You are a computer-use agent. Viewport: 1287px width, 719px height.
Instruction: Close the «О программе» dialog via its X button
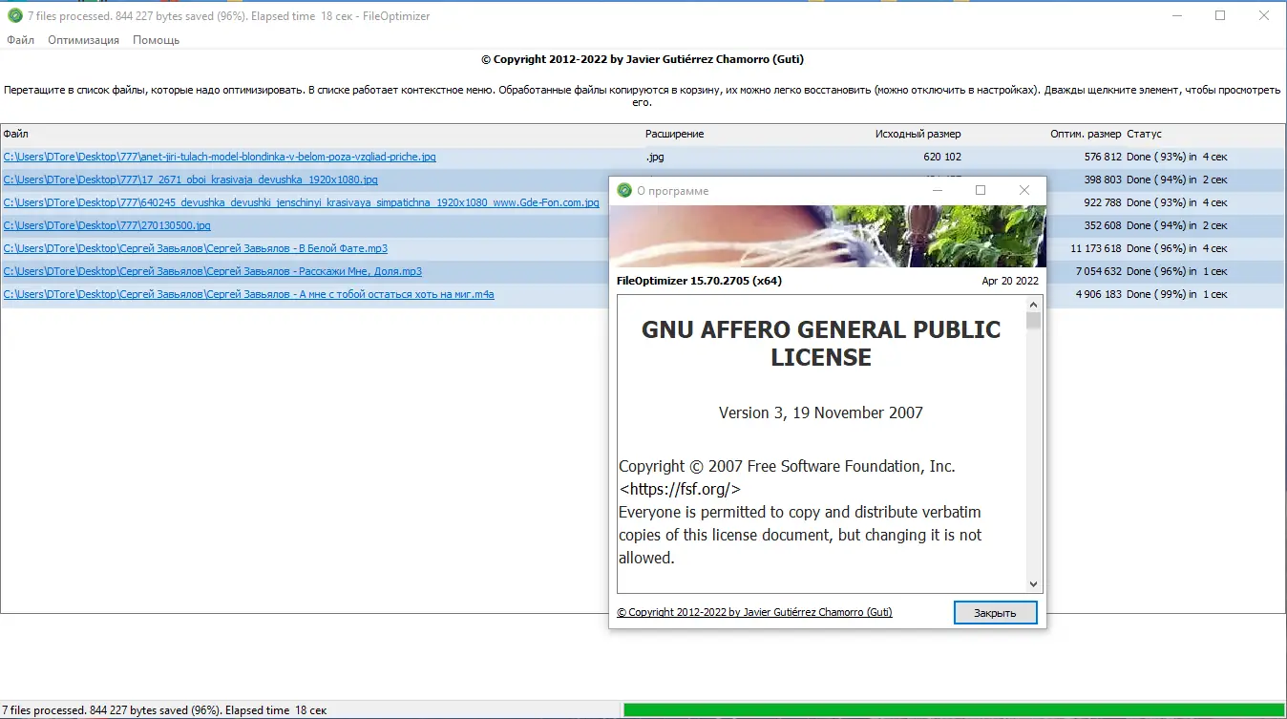point(1024,190)
